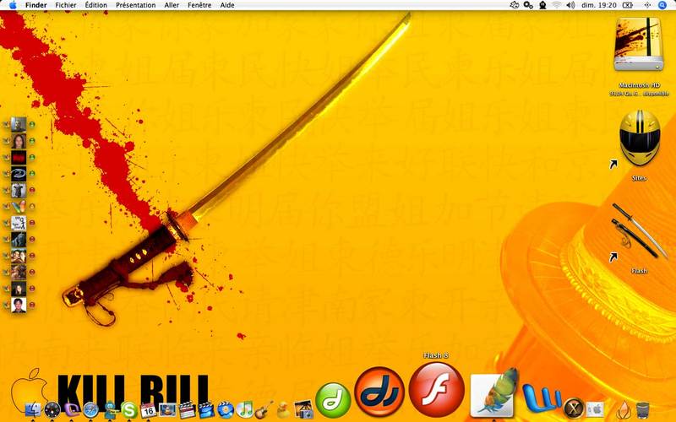Launch Safari compass icon in Dock
The image size is (676, 422).
coord(91,410)
